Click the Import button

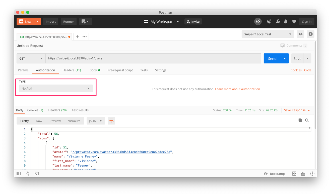51,22
